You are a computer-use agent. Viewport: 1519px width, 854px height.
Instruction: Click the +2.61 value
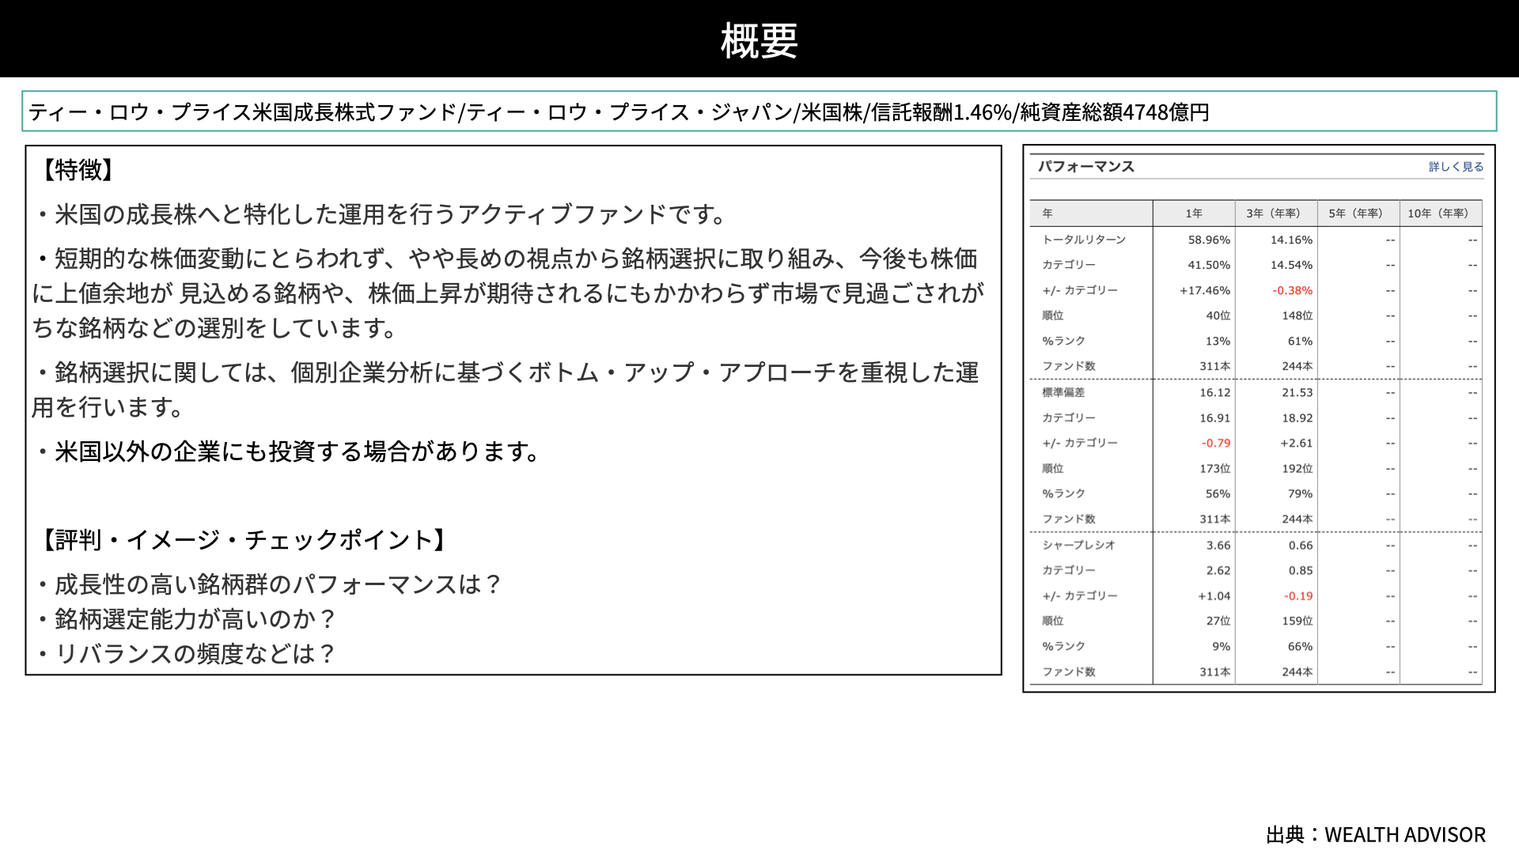click(x=1297, y=443)
